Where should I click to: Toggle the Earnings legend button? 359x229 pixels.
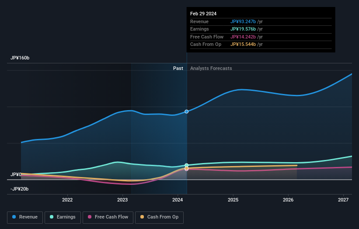(63, 217)
